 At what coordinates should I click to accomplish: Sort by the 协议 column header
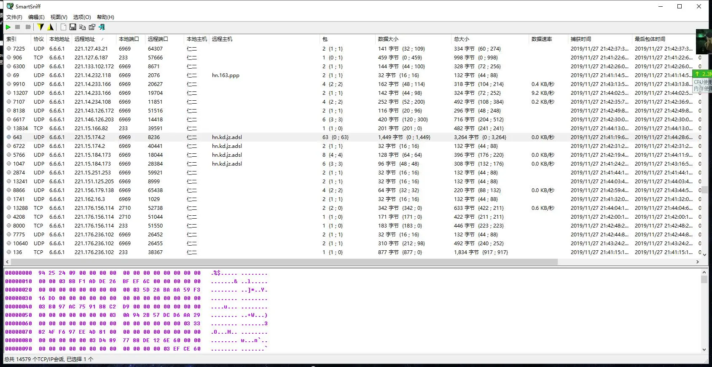39,39
